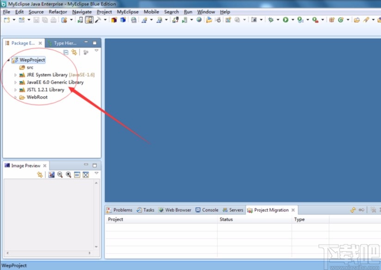
Task: Click the globe web browser toolbar icon
Action: (199, 20)
